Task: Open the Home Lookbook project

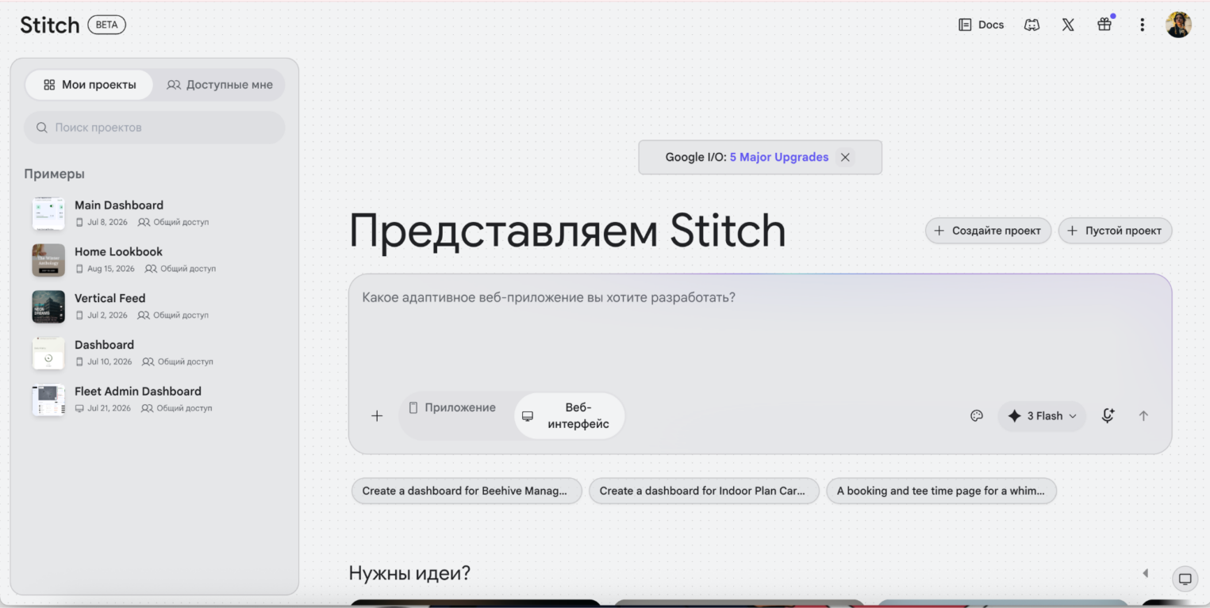Action: coord(155,259)
